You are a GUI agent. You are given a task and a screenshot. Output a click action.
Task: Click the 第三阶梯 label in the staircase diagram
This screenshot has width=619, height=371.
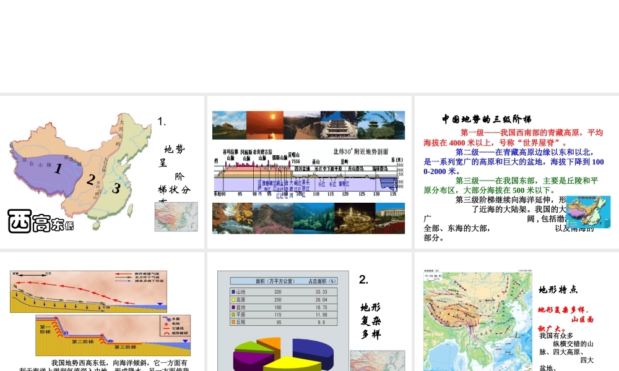click(x=125, y=347)
